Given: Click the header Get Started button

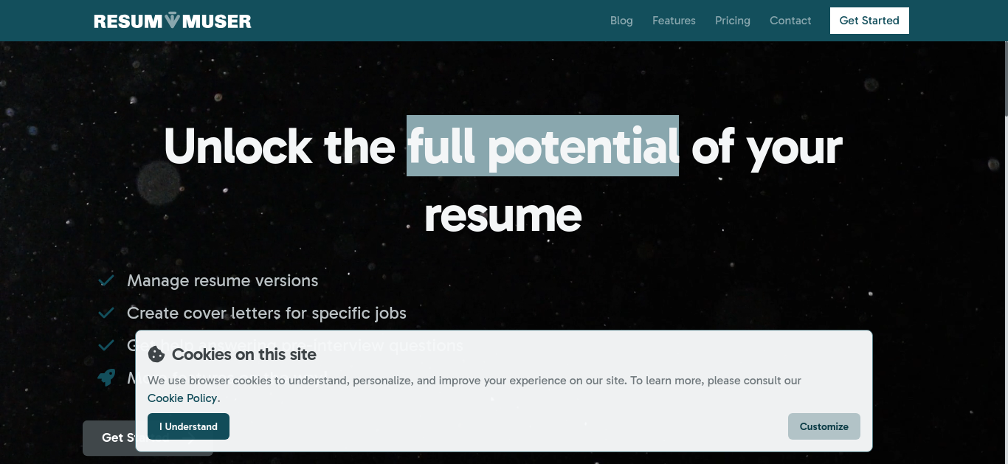Looking at the screenshot, I should pos(869,21).
